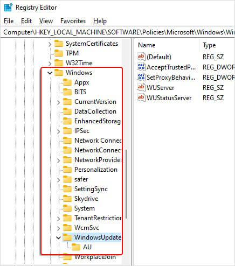The height and width of the screenshot is (266, 235).
Task: Open the File menu
Action: (9, 21)
